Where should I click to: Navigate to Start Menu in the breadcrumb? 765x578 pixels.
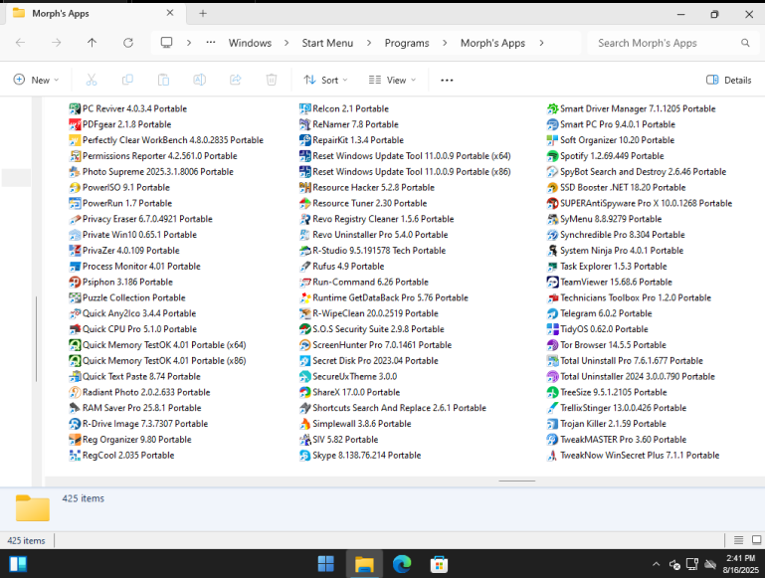pyautogui.click(x=327, y=43)
